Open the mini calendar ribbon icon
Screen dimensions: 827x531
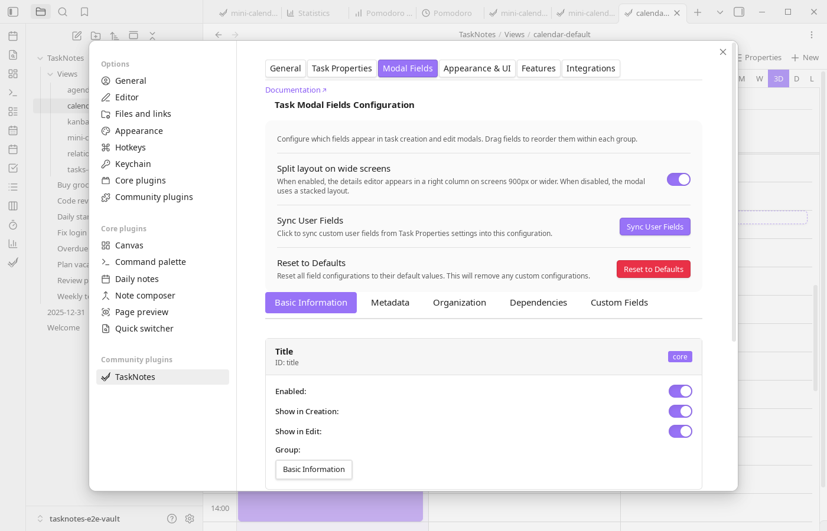pos(13,130)
